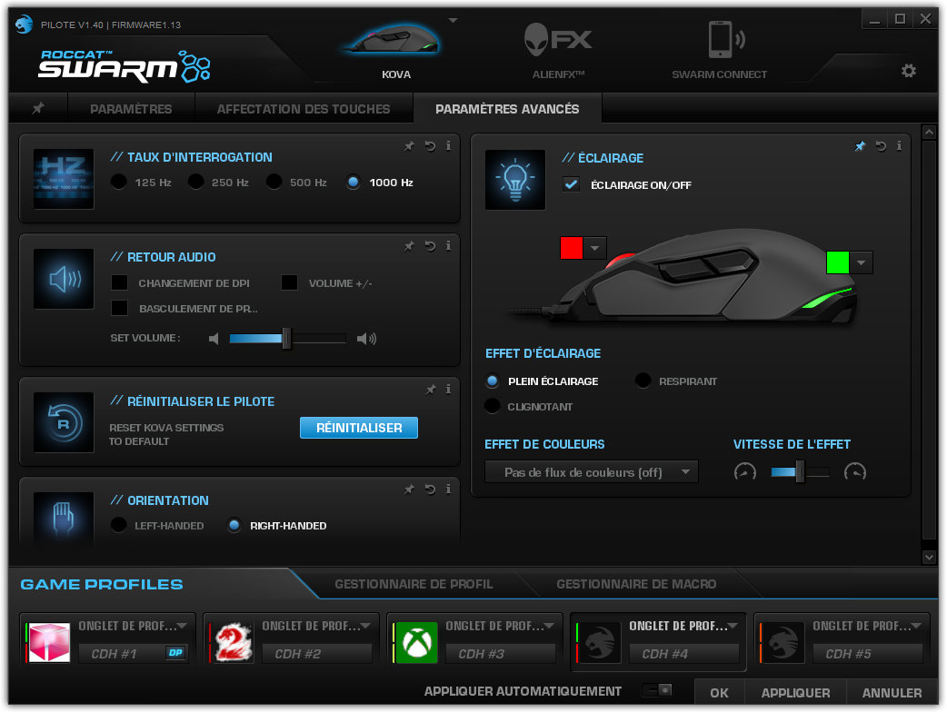
Task: Pin the Orientation panel
Action: (x=410, y=489)
